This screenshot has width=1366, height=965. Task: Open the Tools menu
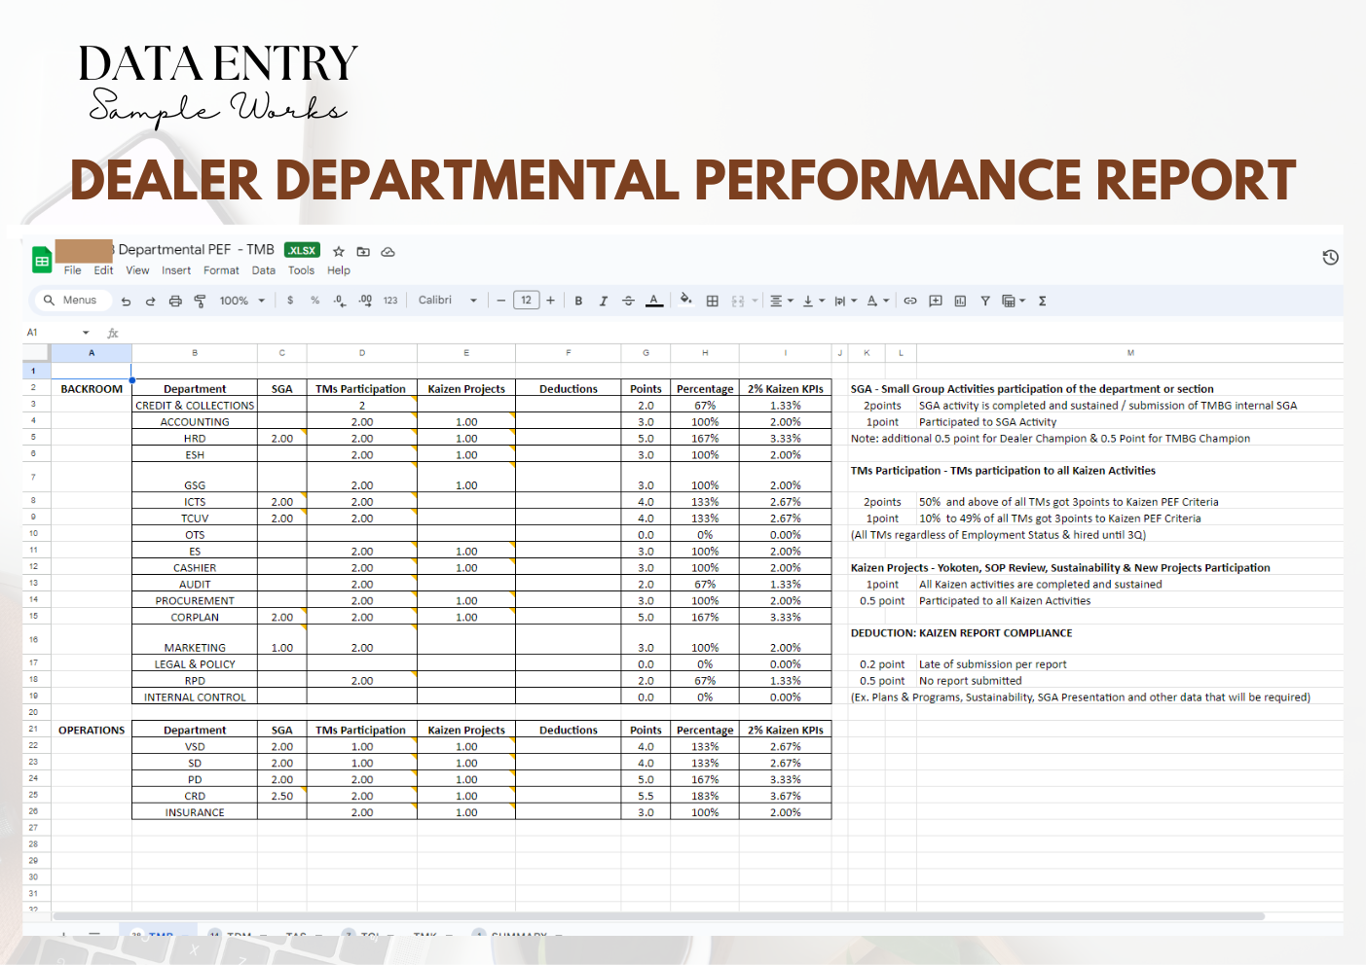(x=301, y=270)
